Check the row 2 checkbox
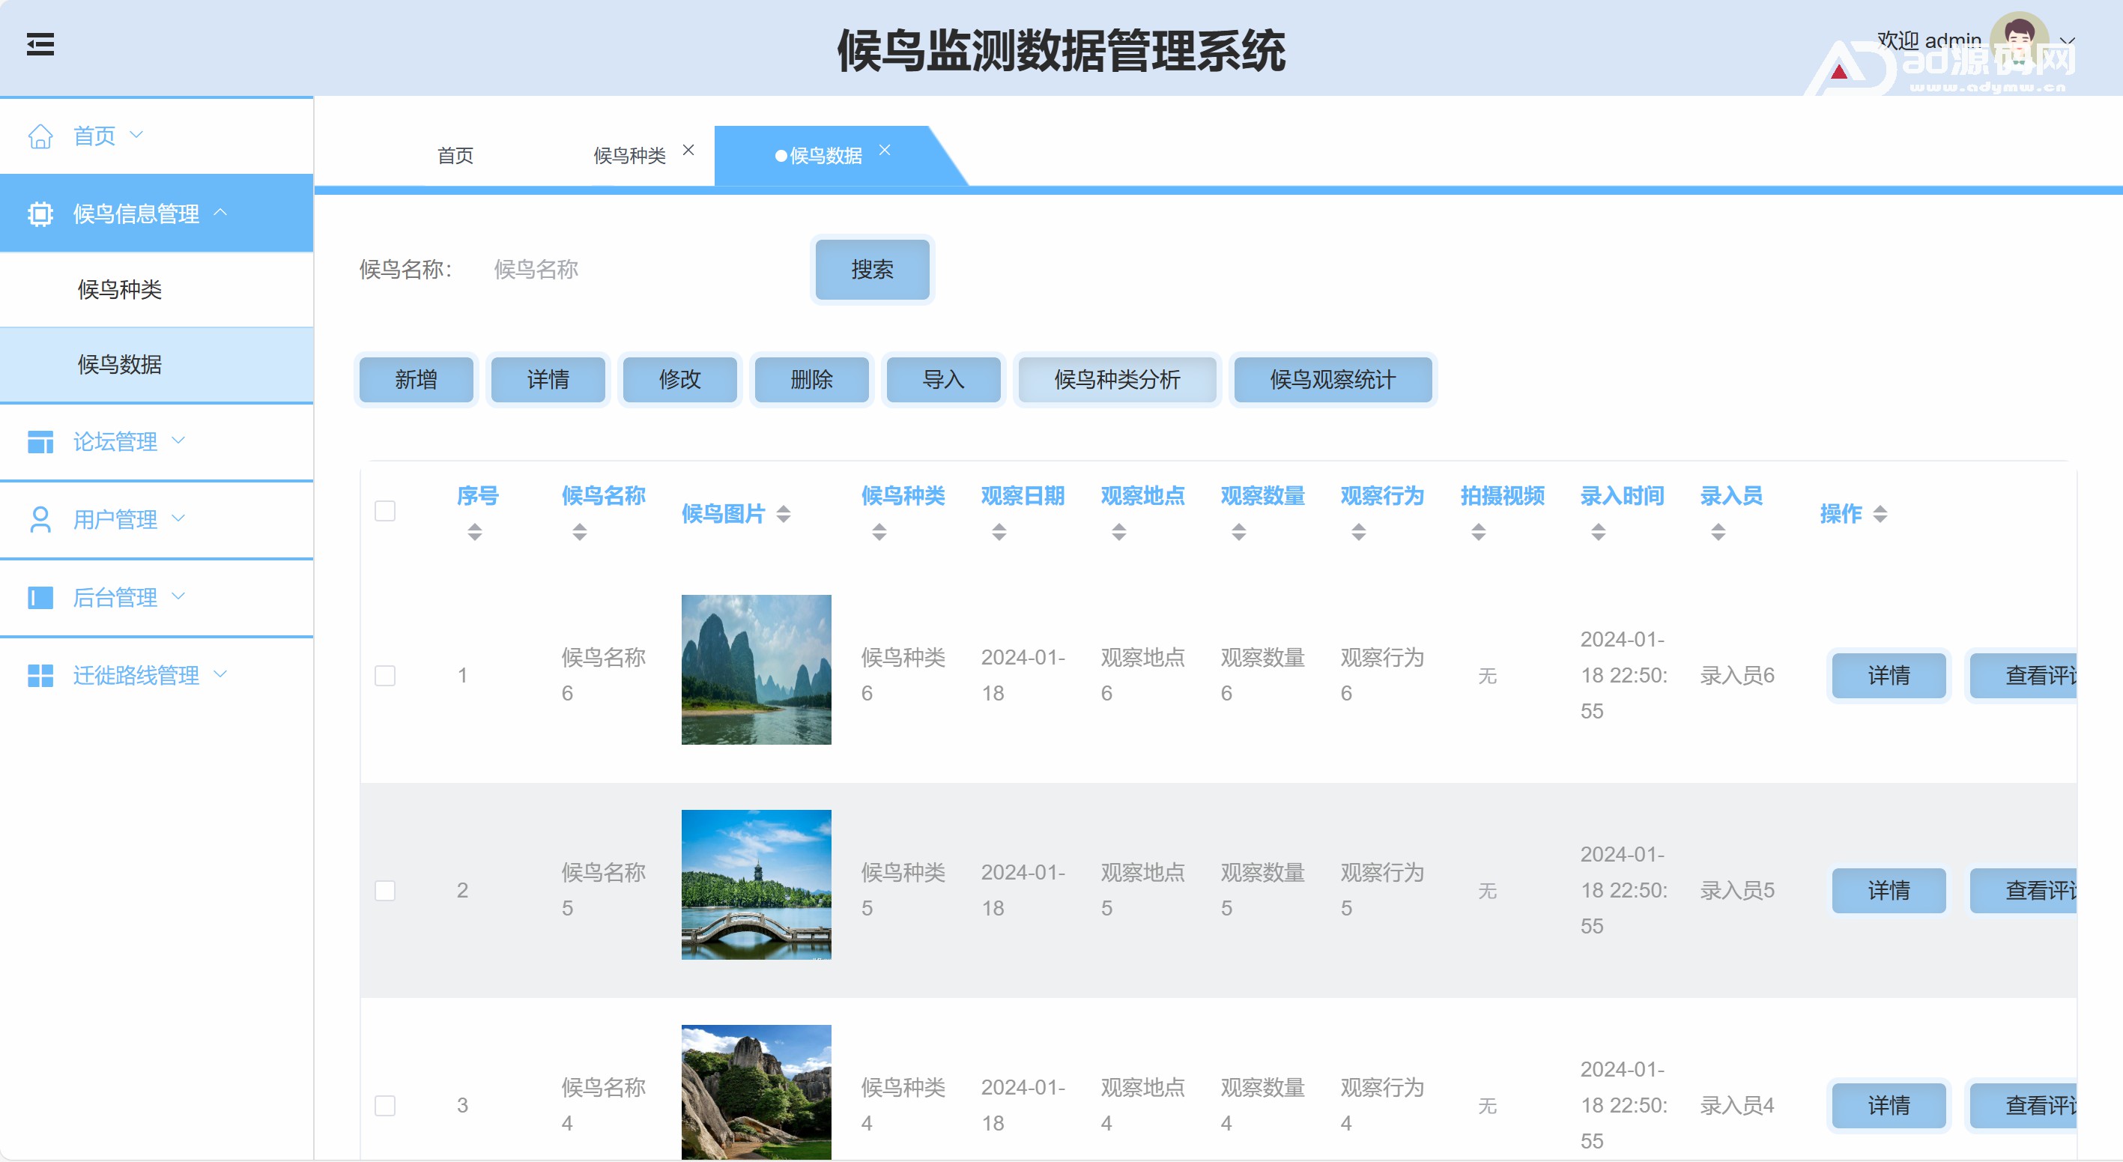 (385, 891)
